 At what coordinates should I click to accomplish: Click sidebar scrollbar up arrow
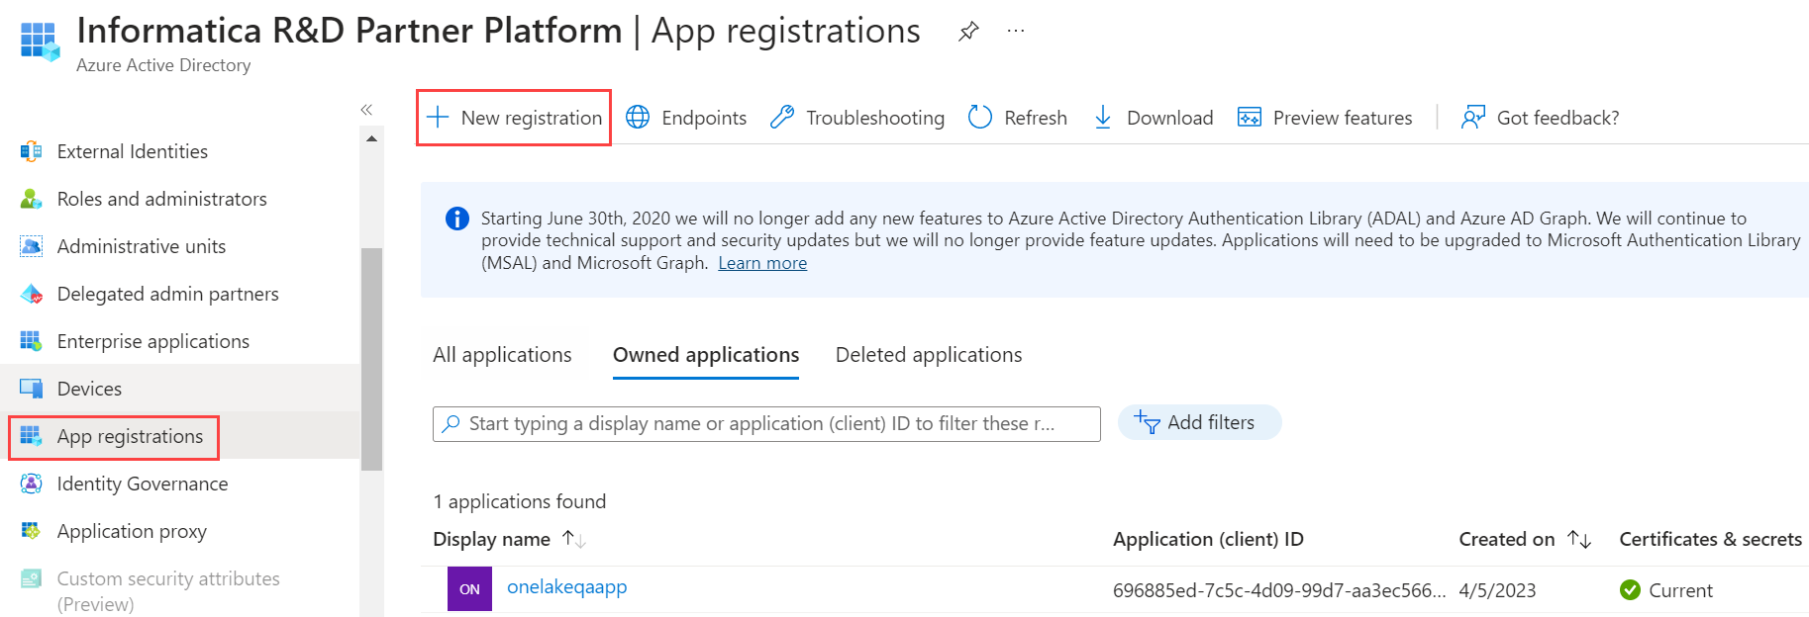point(371,139)
